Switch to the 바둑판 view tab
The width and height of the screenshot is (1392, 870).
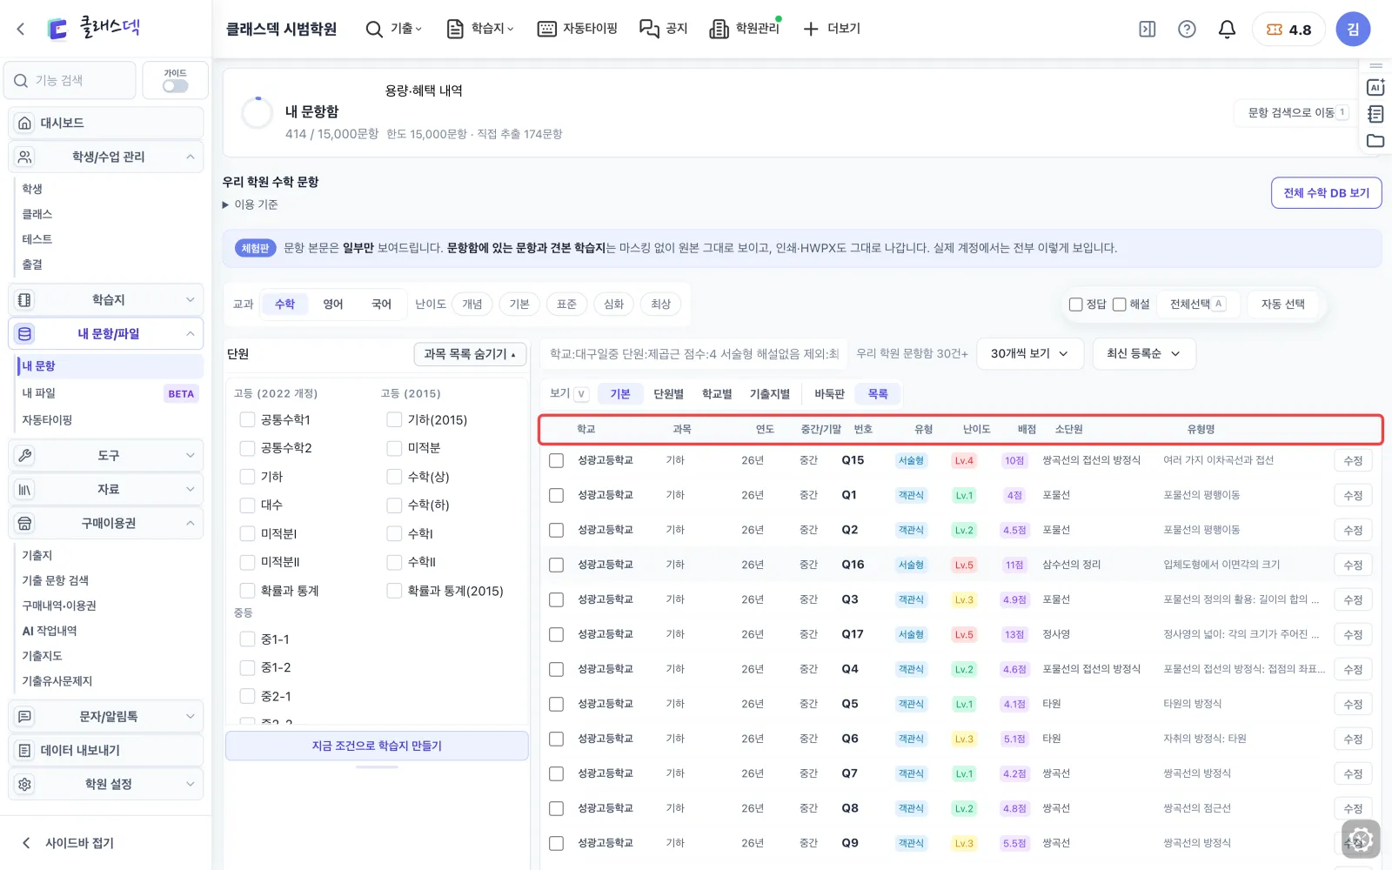point(830,394)
